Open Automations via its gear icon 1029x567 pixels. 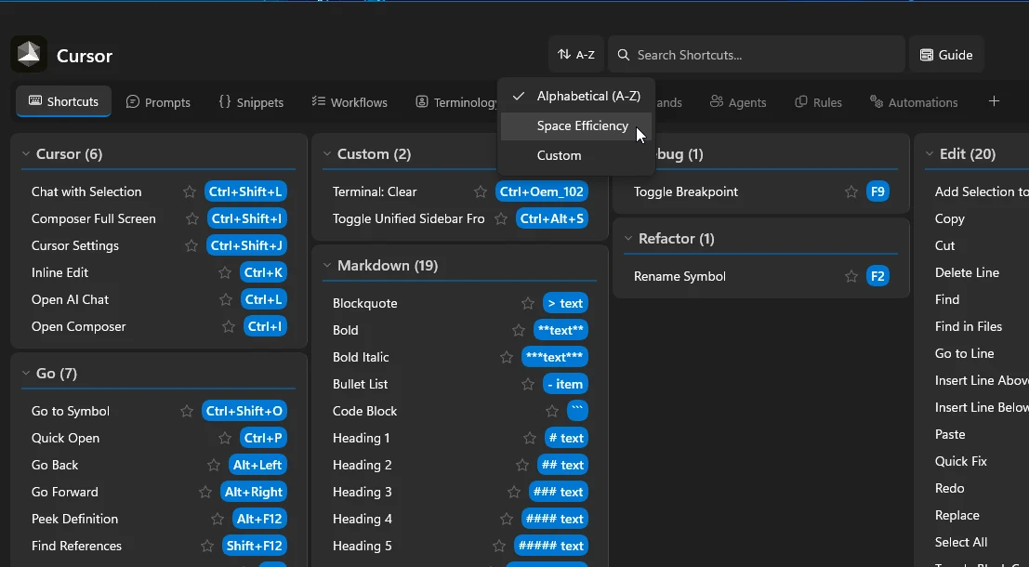pyautogui.click(x=874, y=102)
